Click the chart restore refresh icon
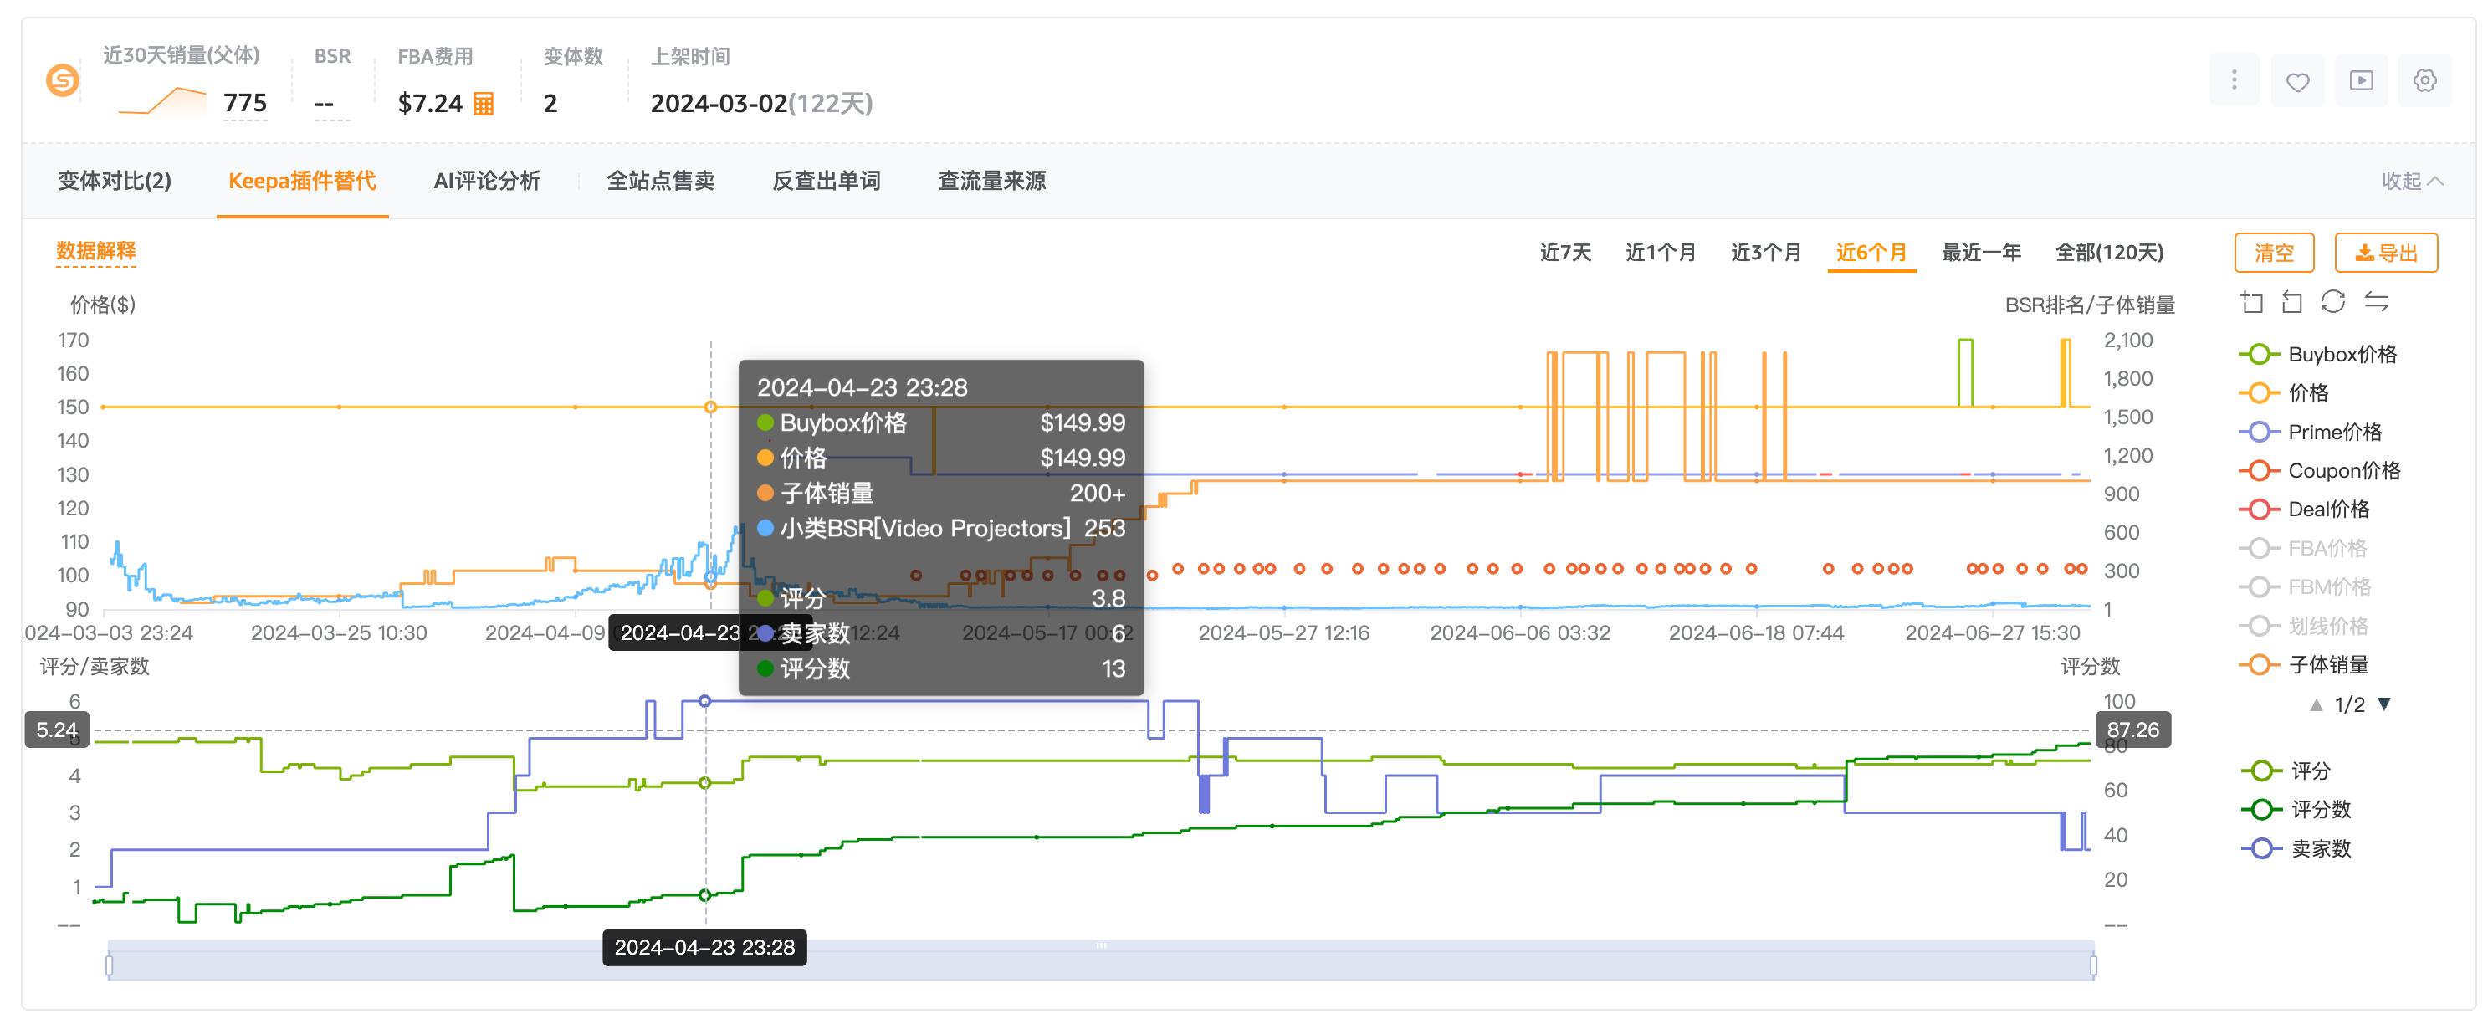Image resolution: width=2488 pixels, height=1019 pixels. point(2333,302)
